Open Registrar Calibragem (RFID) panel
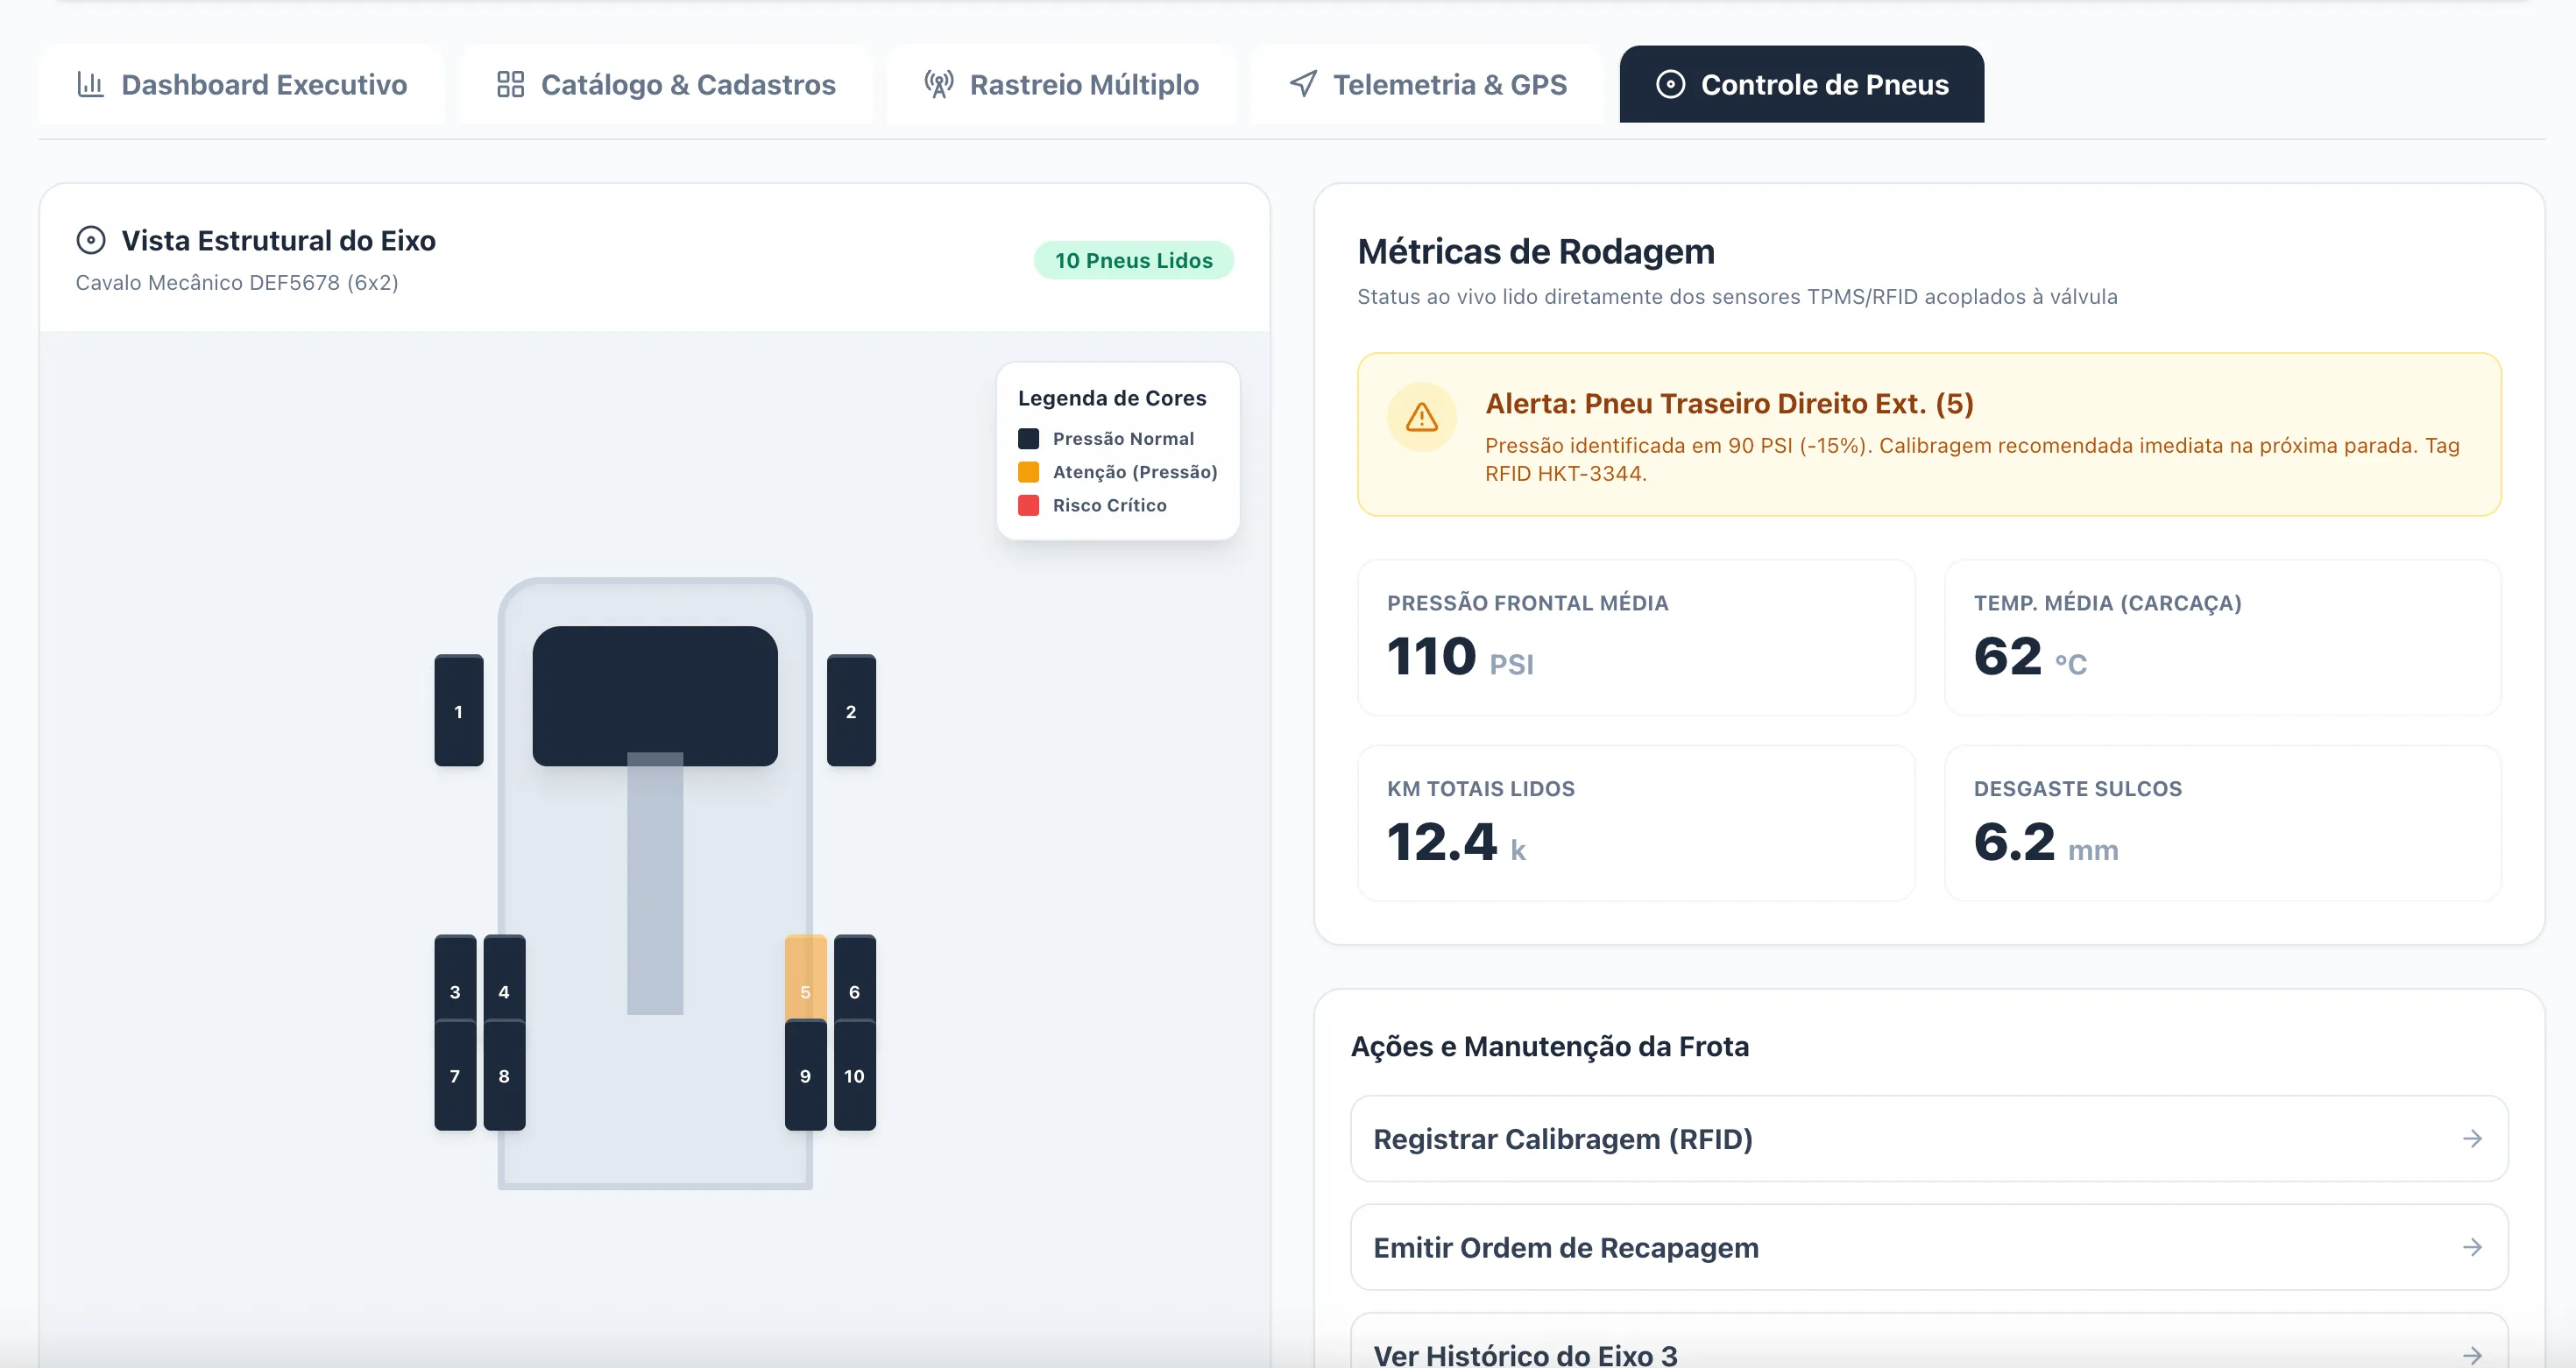This screenshot has width=2576, height=1368. (x=1930, y=1139)
